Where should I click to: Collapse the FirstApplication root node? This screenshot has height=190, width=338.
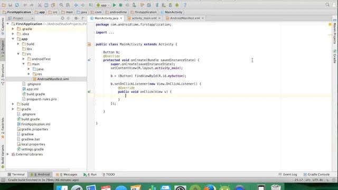click(8, 24)
